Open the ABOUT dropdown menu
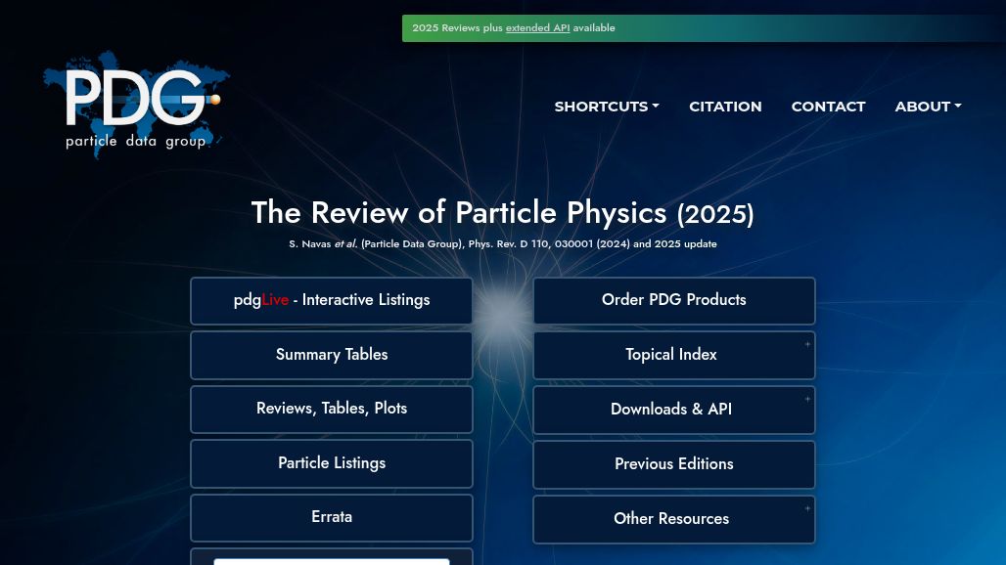 [x=928, y=107]
